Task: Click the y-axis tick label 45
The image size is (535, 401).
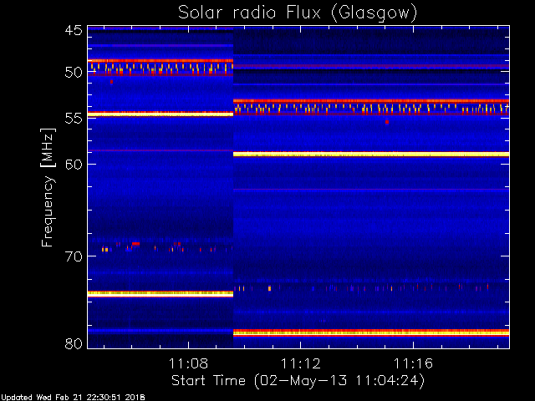Action: (74, 30)
